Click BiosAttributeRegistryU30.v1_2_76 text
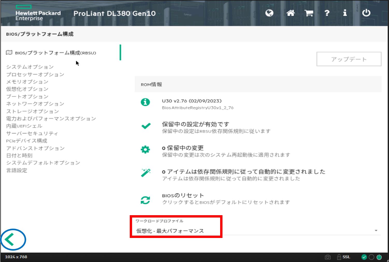Image resolution: width=389 pixels, height=262 pixels. pos(198,108)
